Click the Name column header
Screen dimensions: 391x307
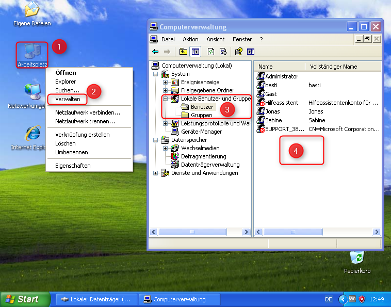coord(280,67)
